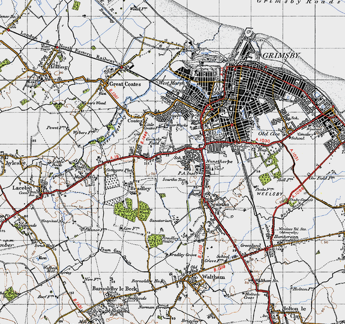345x324 pixels.
Task: Click the A.1030 road number
Action: 263,140
